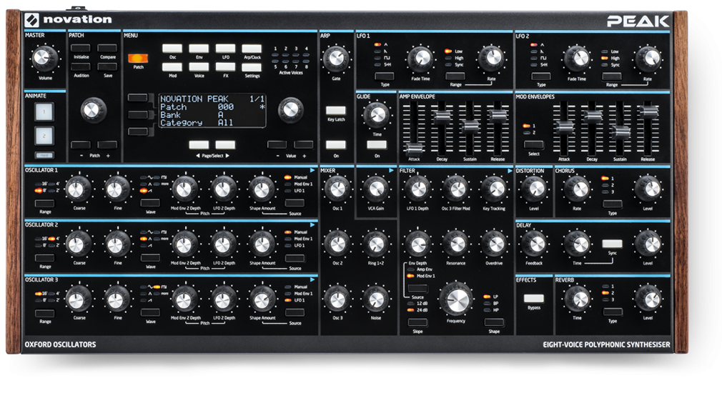
Task: Open the Osc menu page
Action: [x=172, y=49]
